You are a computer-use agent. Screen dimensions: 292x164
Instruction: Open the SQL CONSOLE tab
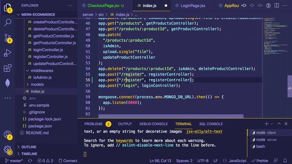[211, 124]
